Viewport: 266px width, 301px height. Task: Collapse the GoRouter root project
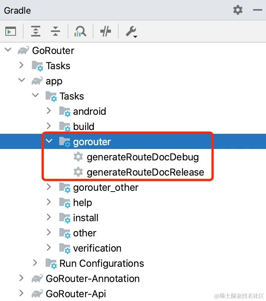pyautogui.click(x=8, y=50)
